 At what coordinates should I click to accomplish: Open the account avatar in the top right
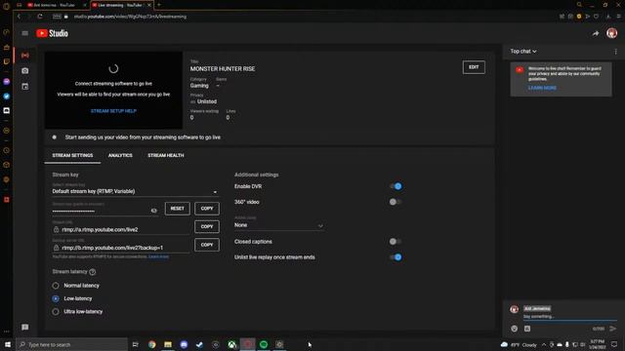(x=612, y=33)
